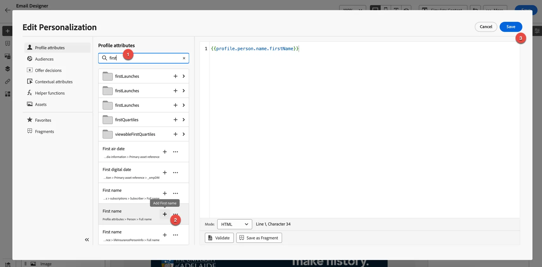Screen dimensions: 542x267
Task: Click the plus icon in Email Designer sidebar
Action: 8,31
